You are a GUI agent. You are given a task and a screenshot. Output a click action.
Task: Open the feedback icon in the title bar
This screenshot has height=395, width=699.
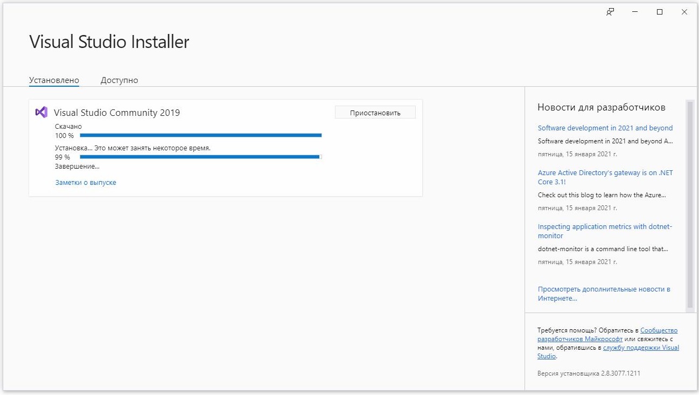[x=610, y=12]
